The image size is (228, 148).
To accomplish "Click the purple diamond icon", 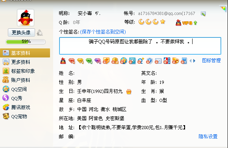I will (98, 61).
